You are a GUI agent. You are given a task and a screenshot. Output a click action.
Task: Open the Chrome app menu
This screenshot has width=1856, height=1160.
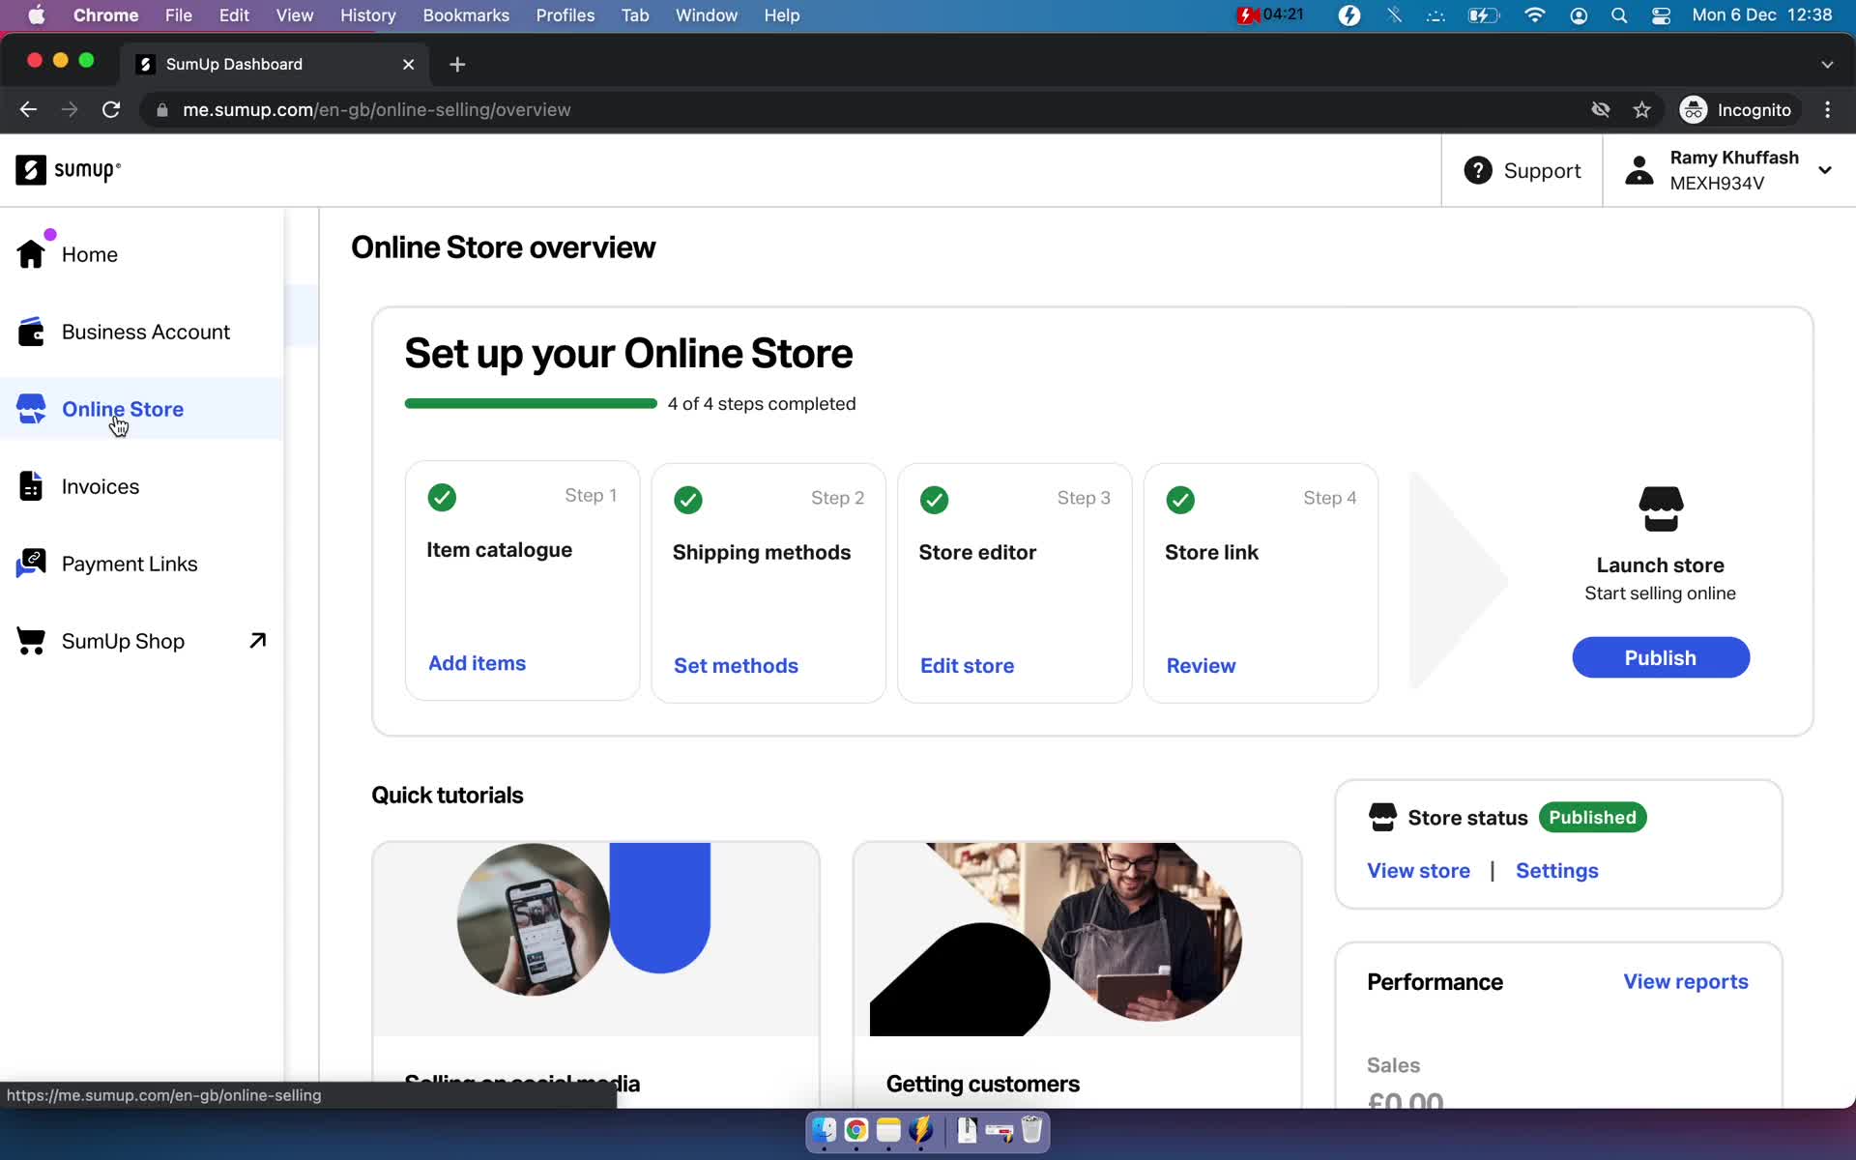tap(105, 15)
